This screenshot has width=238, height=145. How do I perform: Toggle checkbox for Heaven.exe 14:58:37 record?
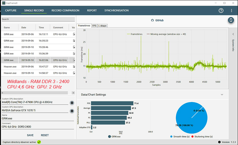[x=74, y=73]
